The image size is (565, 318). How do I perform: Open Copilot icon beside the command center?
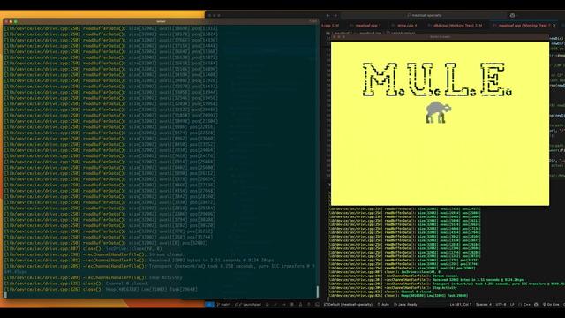[512, 16]
